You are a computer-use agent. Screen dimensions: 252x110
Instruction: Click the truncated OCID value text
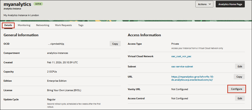click(x=56, y=44)
